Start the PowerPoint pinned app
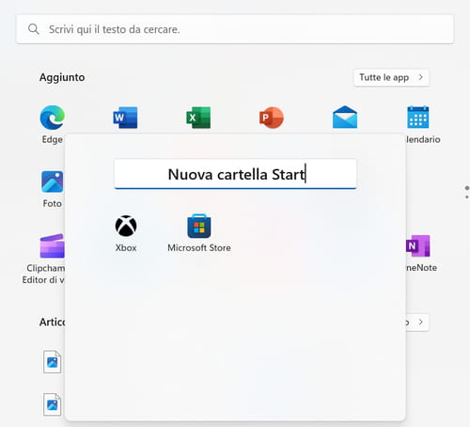The width and height of the screenshot is (470, 427). pyautogui.click(x=272, y=118)
